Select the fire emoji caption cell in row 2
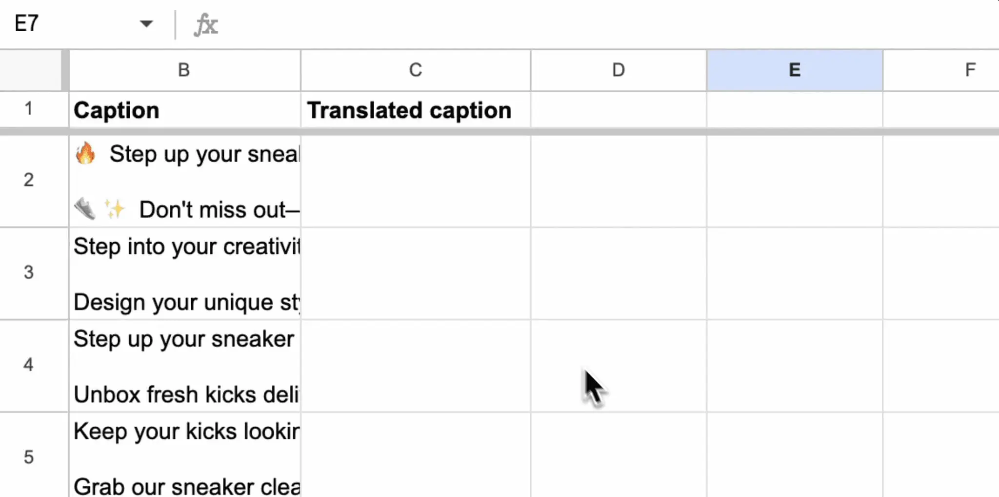 (184, 181)
